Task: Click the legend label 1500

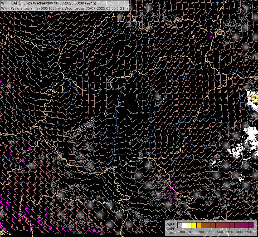Action: tap(249, 232)
